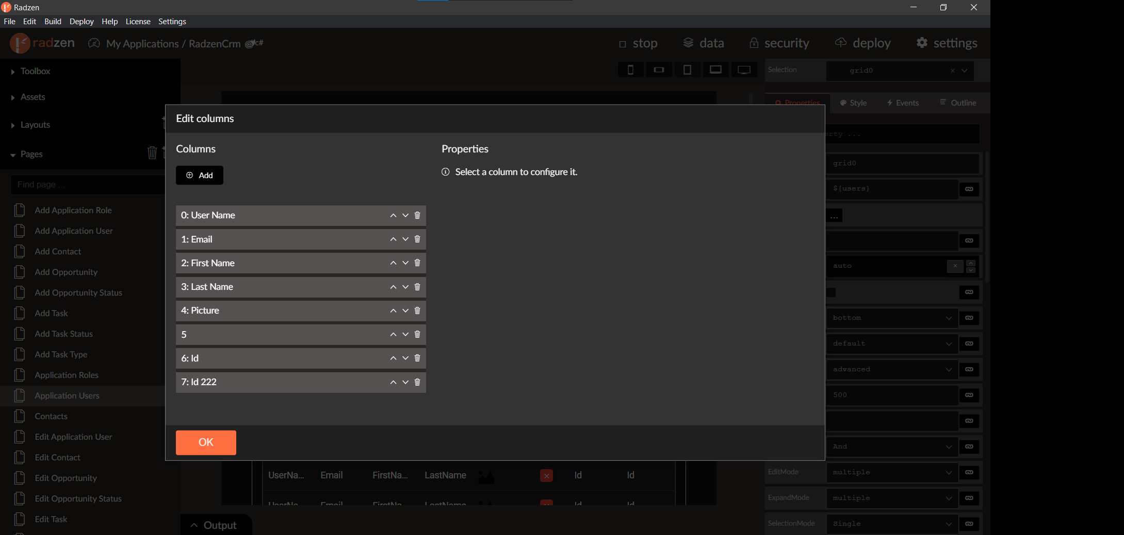Delete the "7: Id 222" column
Screen dimensions: 1124x535
(417, 382)
